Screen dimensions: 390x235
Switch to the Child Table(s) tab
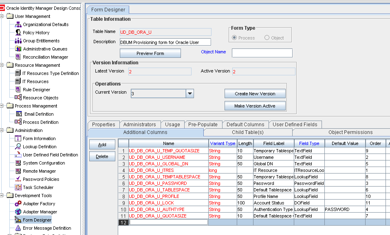(x=248, y=132)
